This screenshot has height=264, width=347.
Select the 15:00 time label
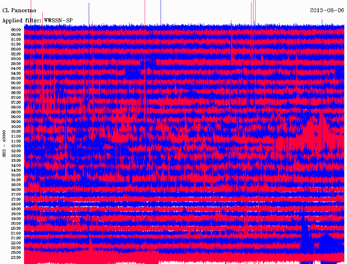click(16, 175)
